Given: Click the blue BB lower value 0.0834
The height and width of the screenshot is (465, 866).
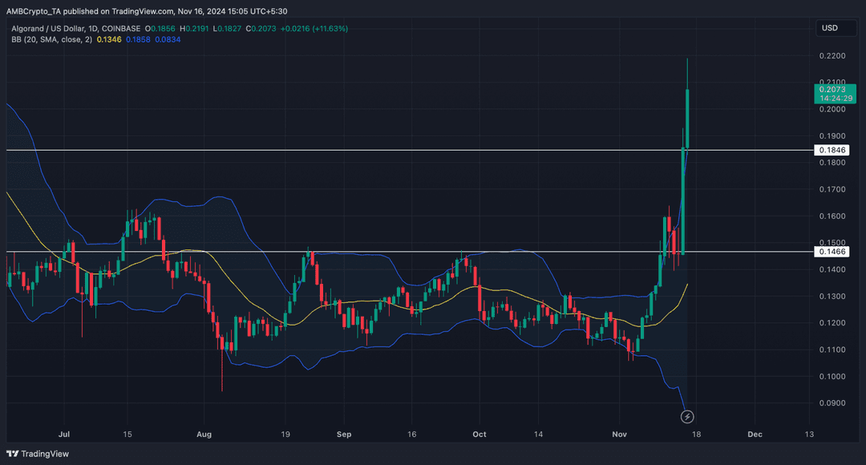Looking at the screenshot, I should pos(168,39).
